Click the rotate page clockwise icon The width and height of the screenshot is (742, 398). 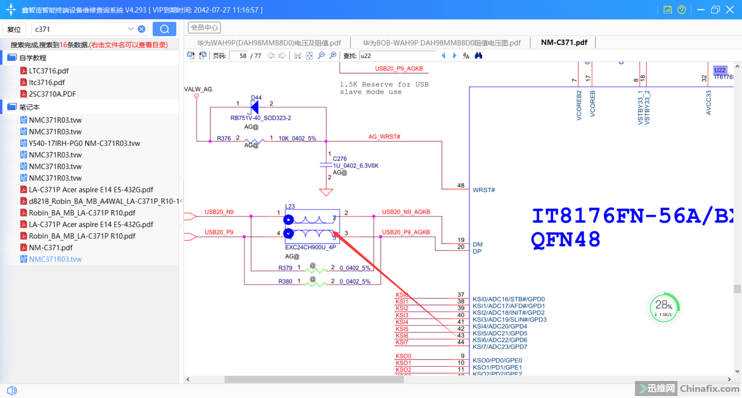(191, 56)
